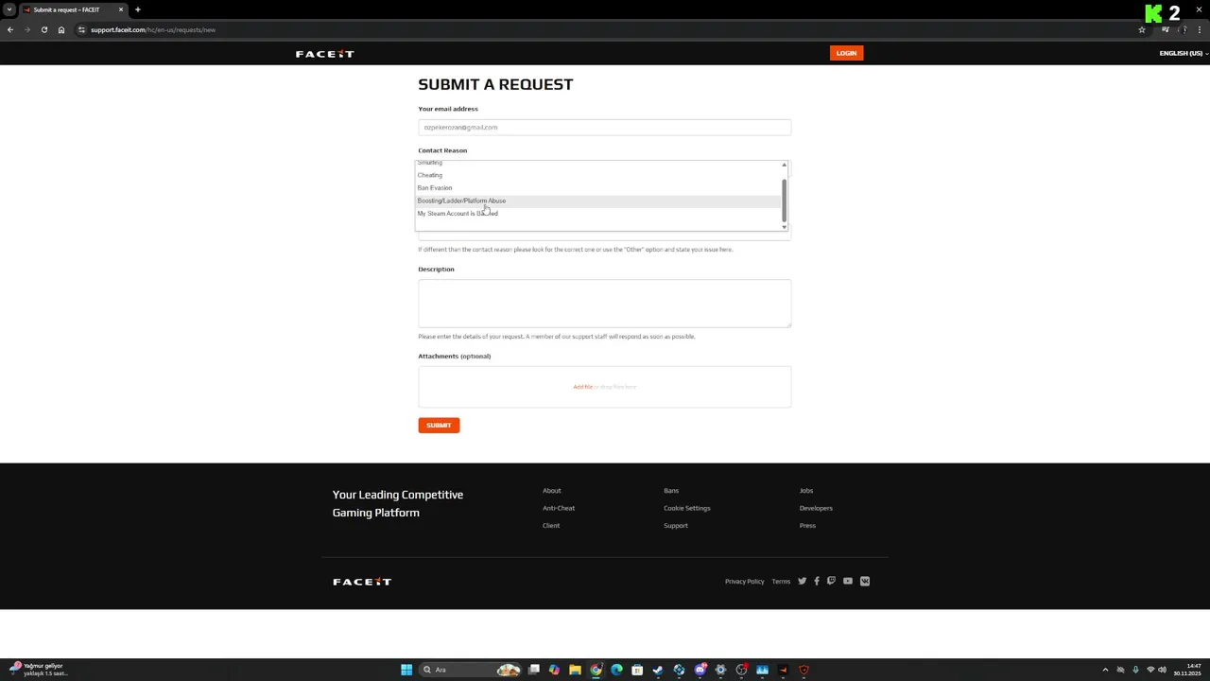Viewport: 1210px width, 681px height.
Task: Open the ENGLISH (US) language dropdown
Action: (1184, 53)
